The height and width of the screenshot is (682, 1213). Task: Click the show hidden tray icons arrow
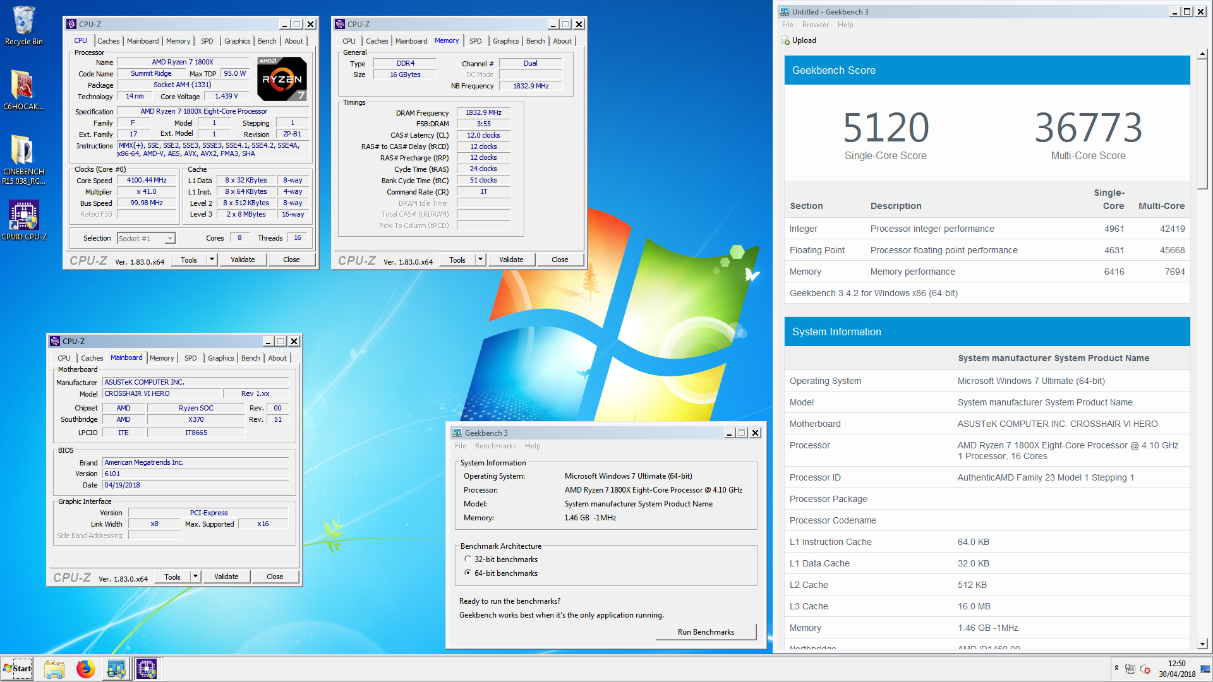pos(1116,668)
